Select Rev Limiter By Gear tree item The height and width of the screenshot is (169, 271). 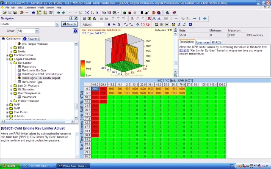pyautogui.click(x=34, y=71)
